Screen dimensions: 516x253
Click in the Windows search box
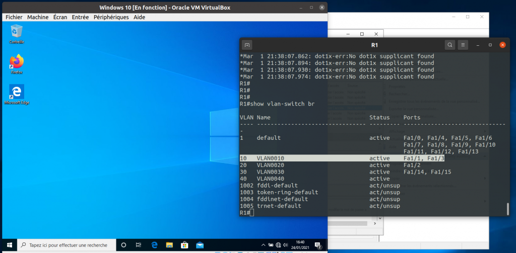click(67, 245)
